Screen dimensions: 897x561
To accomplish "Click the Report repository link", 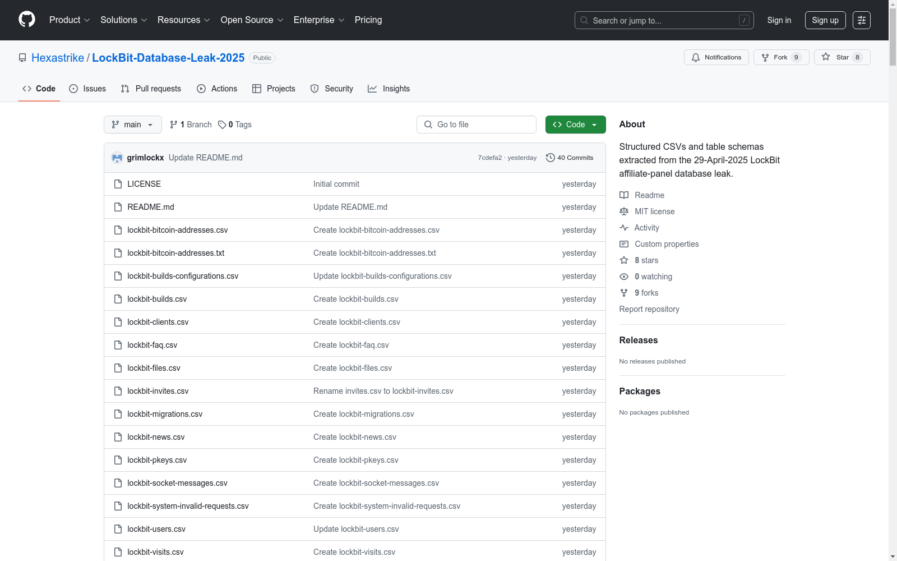I will pyautogui.click(x=649, y=309).
